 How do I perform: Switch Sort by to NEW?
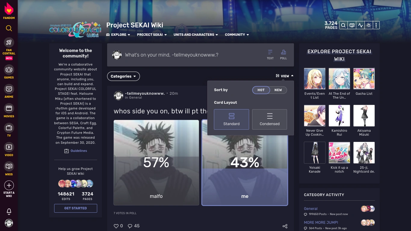point(278,90)
